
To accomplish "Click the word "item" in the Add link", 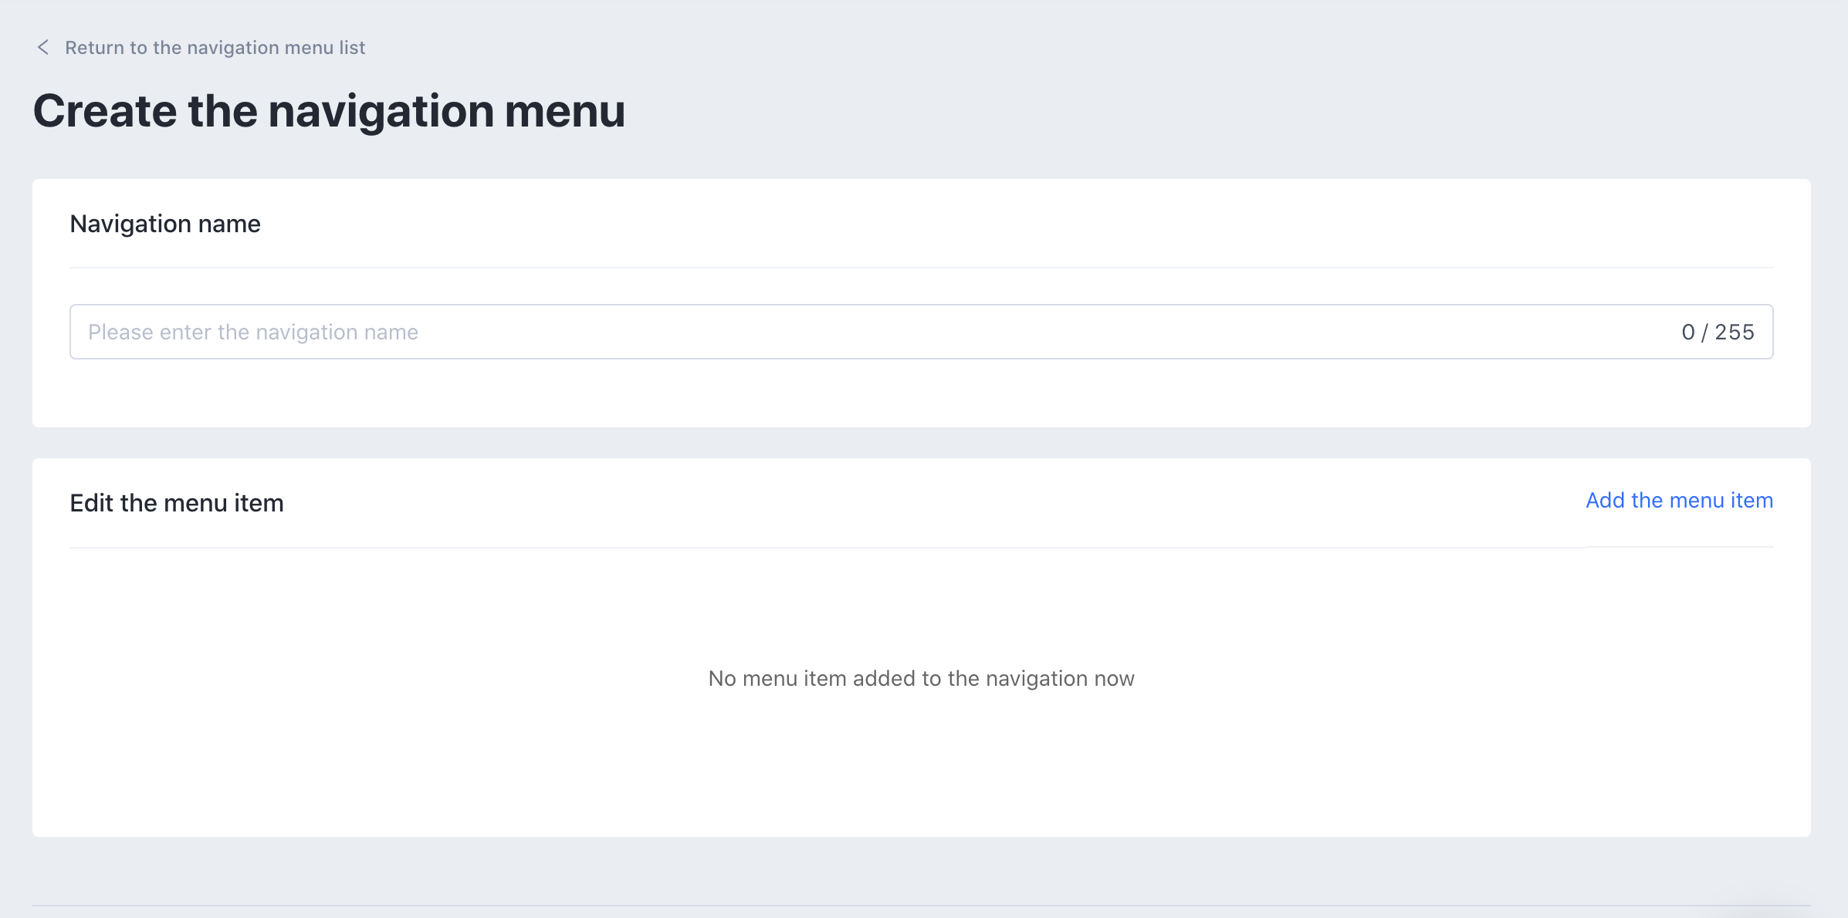I will tap(1752, 501).
